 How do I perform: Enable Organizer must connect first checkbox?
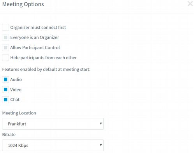coord(5,27)
